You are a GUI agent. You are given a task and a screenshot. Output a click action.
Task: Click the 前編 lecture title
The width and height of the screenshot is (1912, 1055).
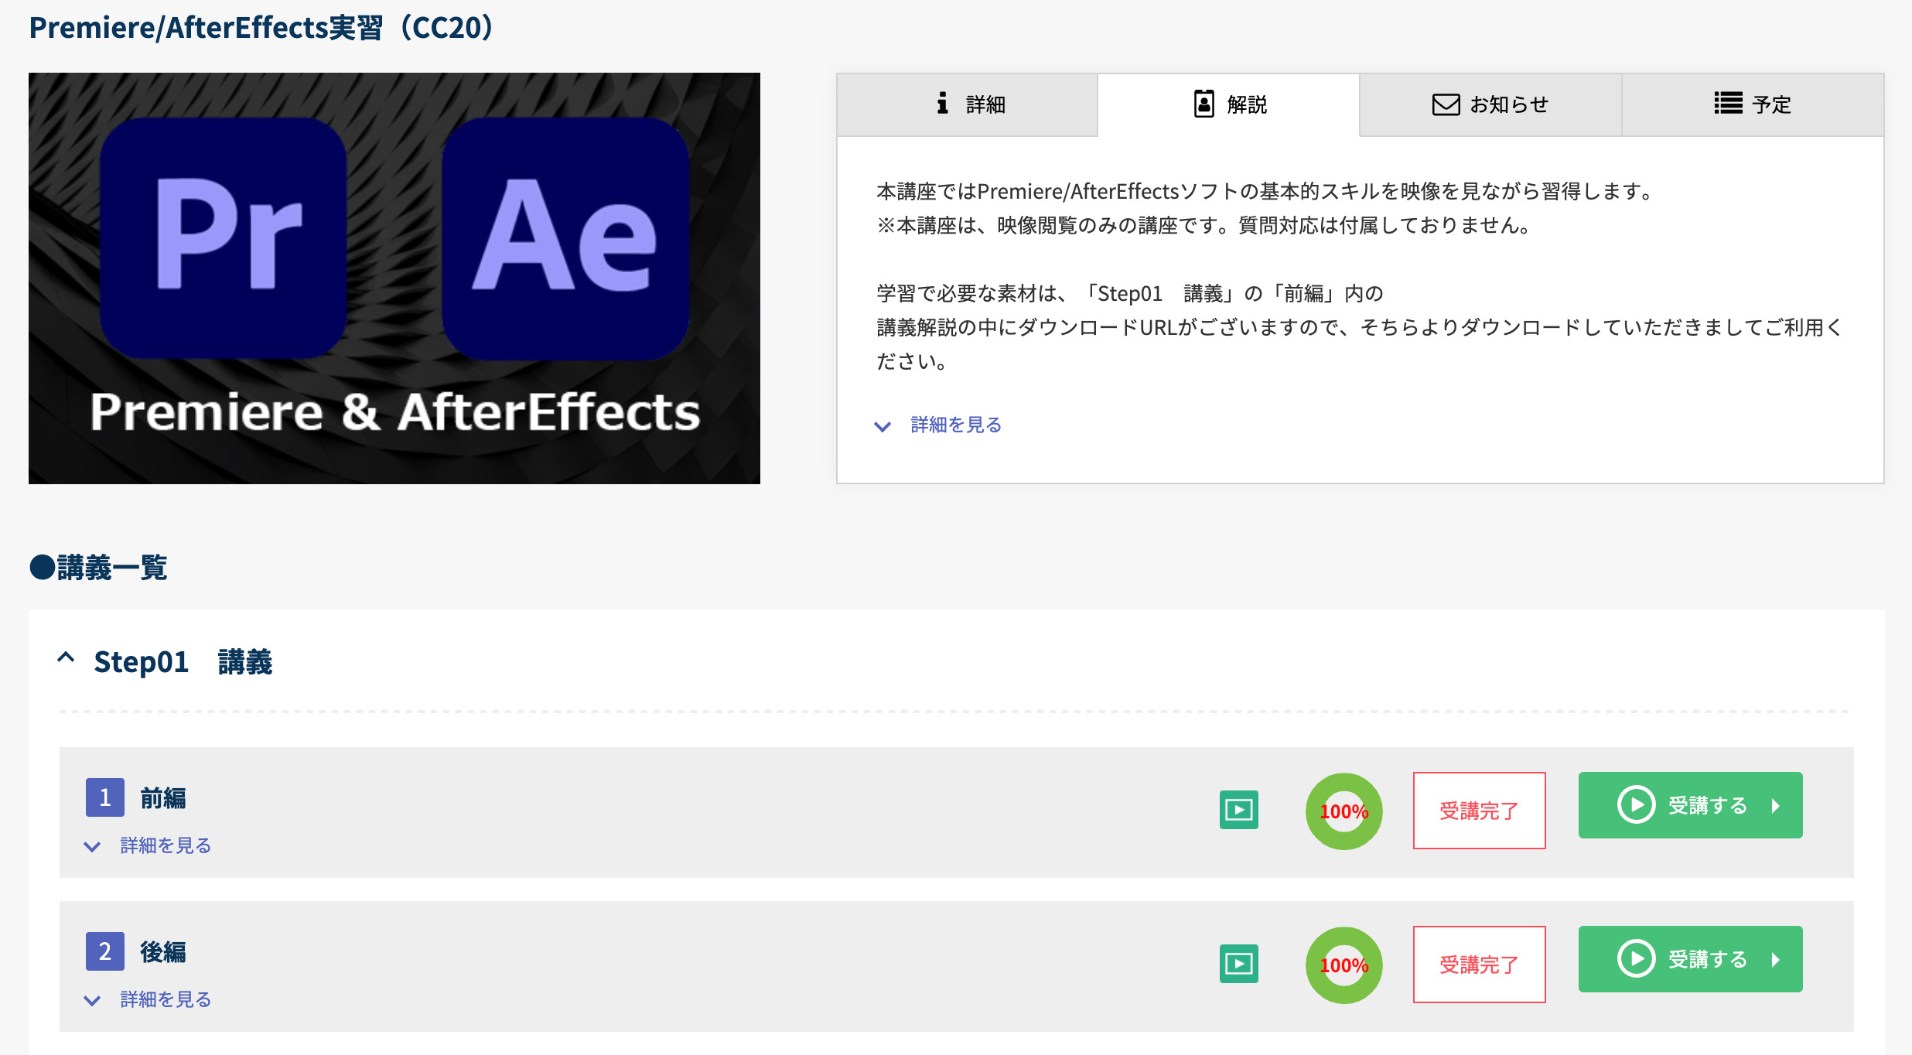(x=163, y=798)
